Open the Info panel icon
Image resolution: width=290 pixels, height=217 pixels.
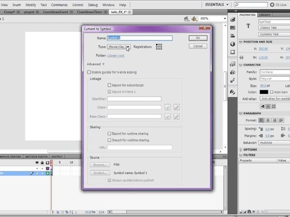tap(233, 44)
